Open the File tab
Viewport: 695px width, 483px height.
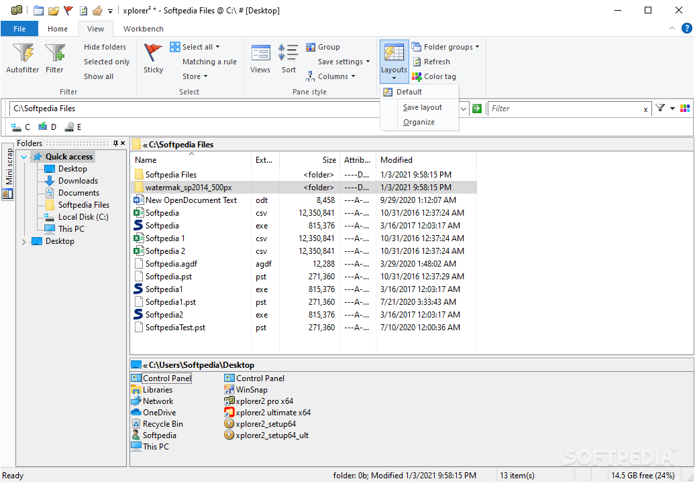19,29
